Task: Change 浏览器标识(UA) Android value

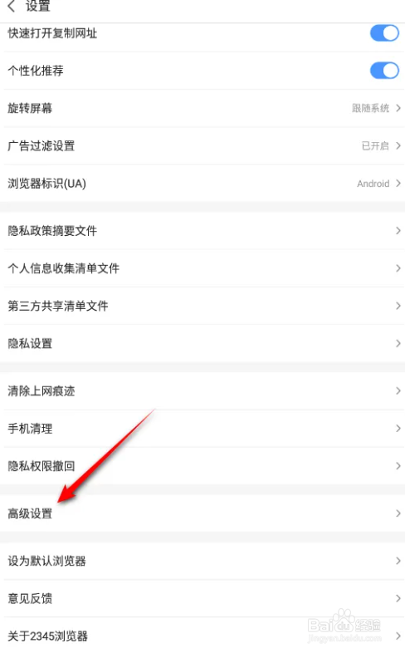Action: [x=202, y=184]
